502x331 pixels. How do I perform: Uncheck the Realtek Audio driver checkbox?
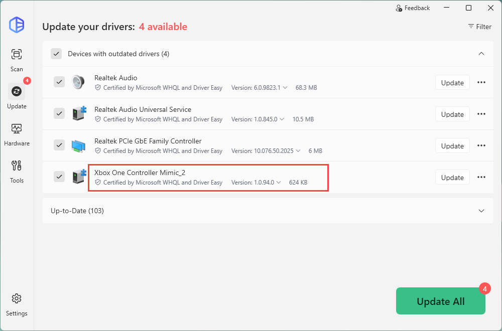click(59, 82)
